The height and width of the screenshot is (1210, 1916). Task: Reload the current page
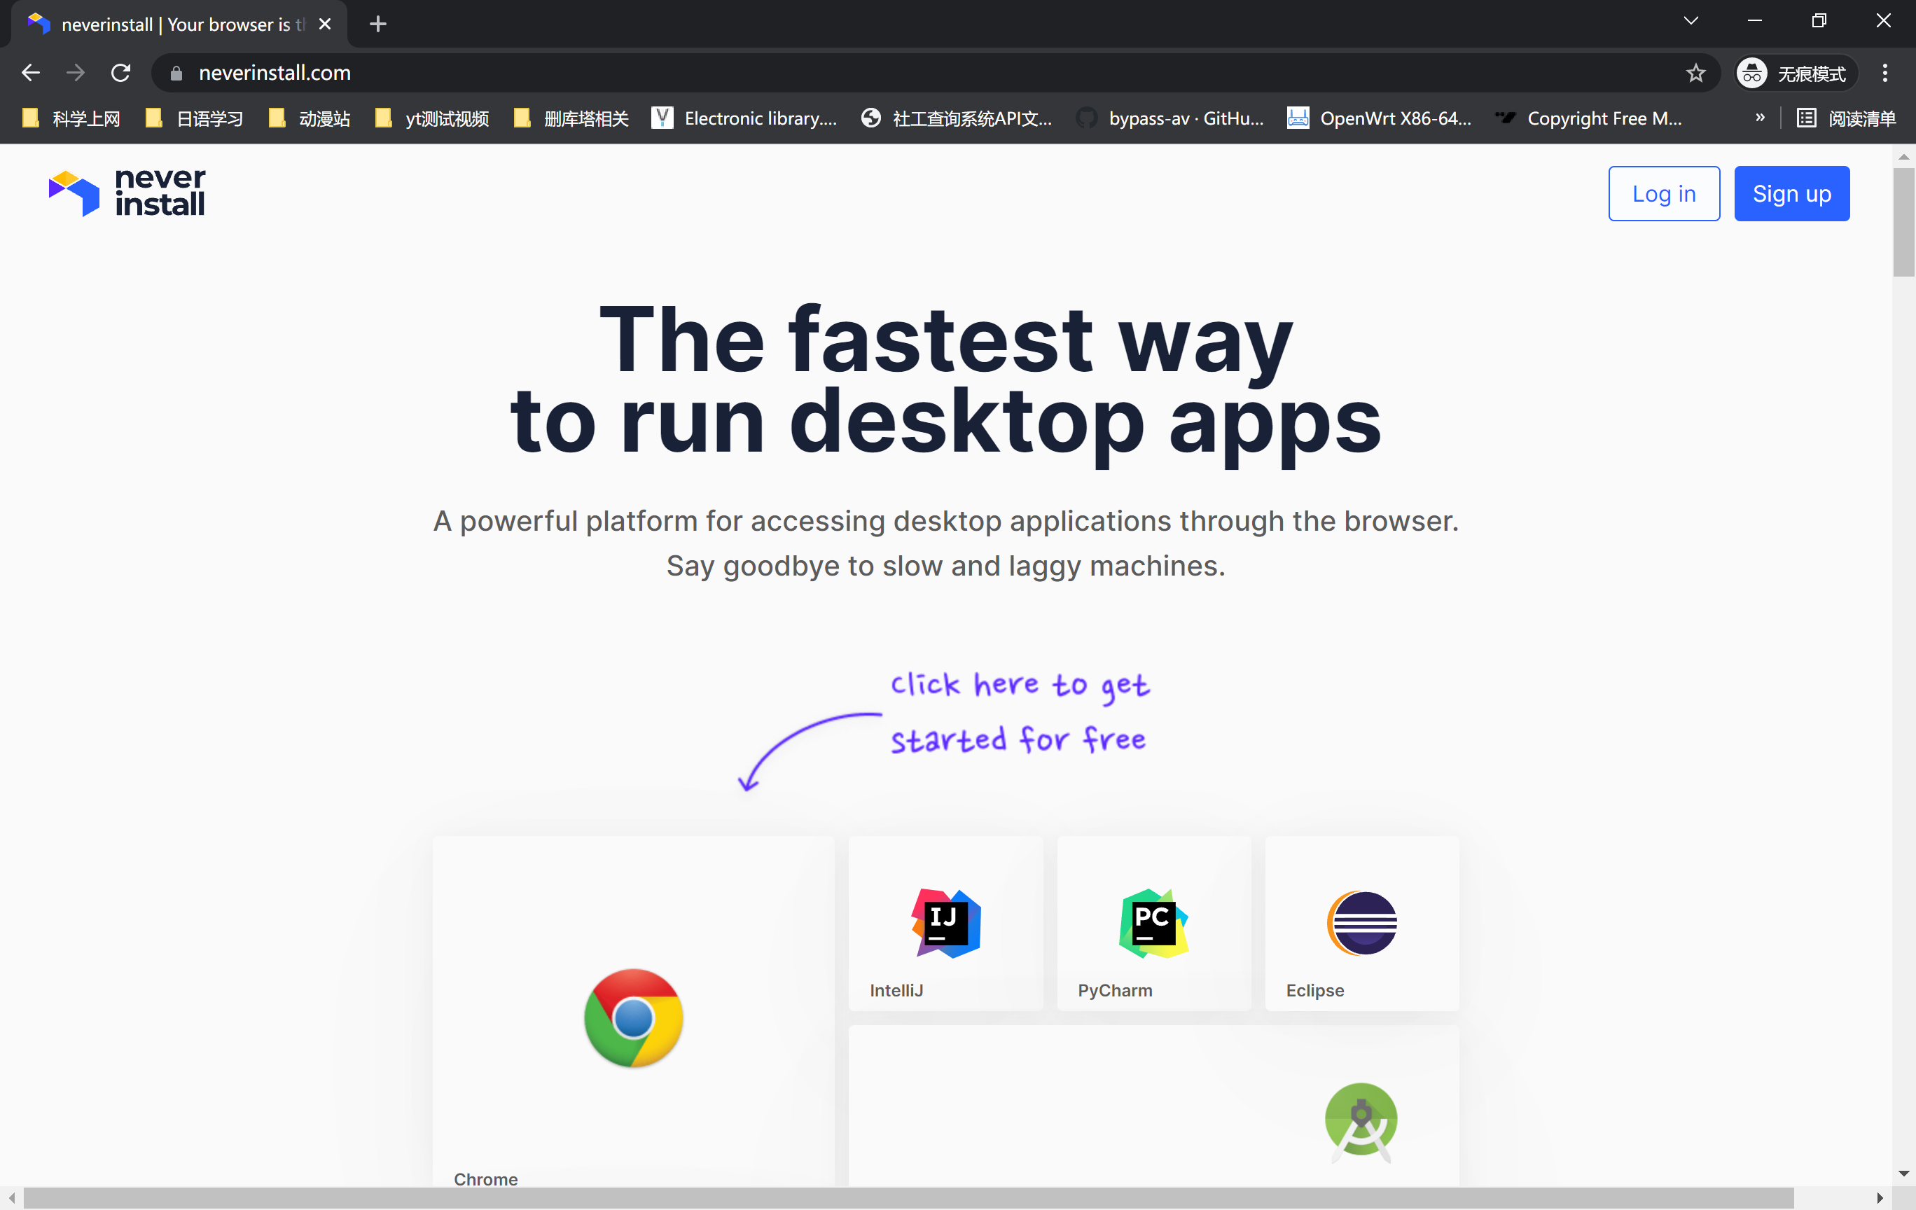coord(121,74)
